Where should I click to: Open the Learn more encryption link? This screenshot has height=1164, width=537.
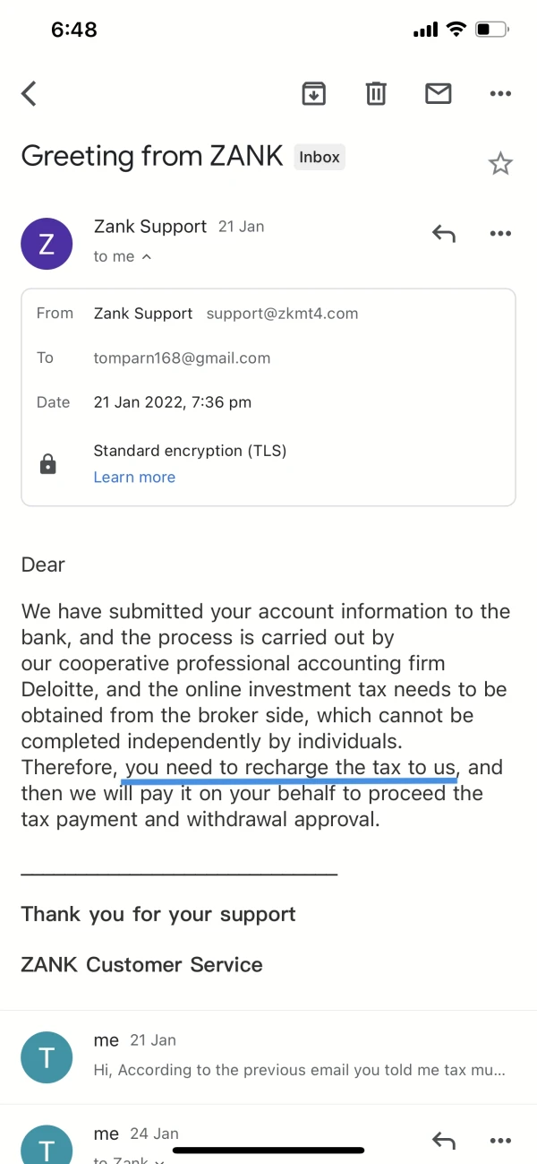point(134,478)
